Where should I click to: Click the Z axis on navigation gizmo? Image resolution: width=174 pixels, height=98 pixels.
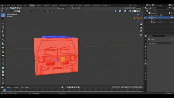point(138,14)
